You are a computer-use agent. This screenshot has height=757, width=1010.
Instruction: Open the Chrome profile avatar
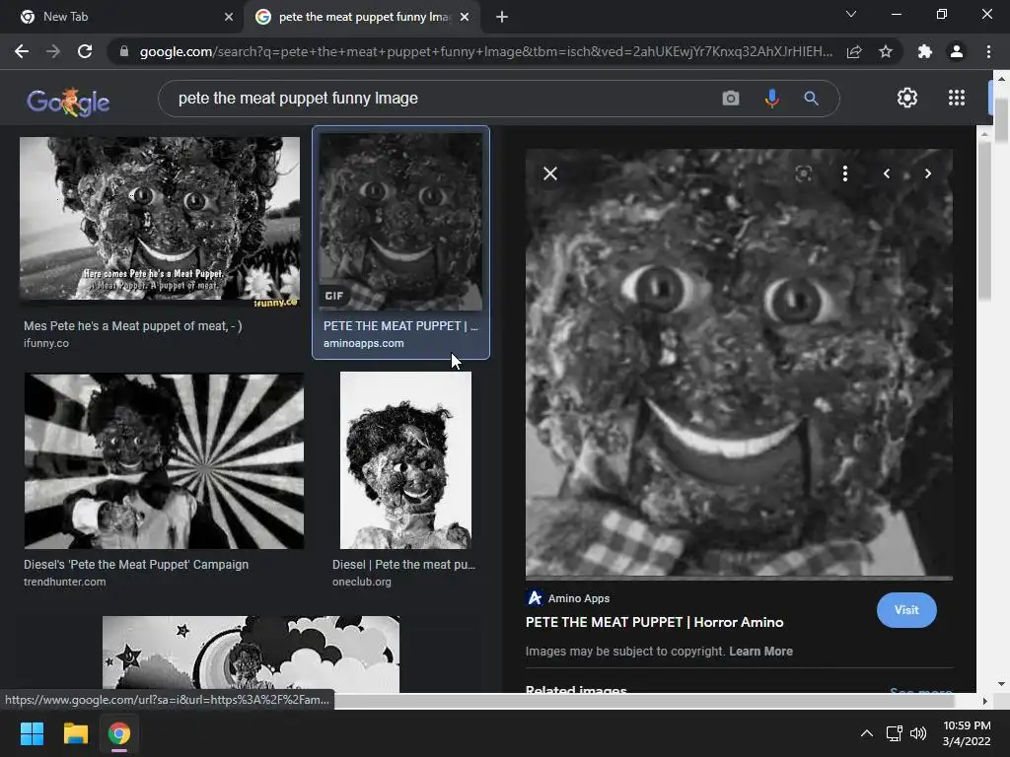coord(957,51)
